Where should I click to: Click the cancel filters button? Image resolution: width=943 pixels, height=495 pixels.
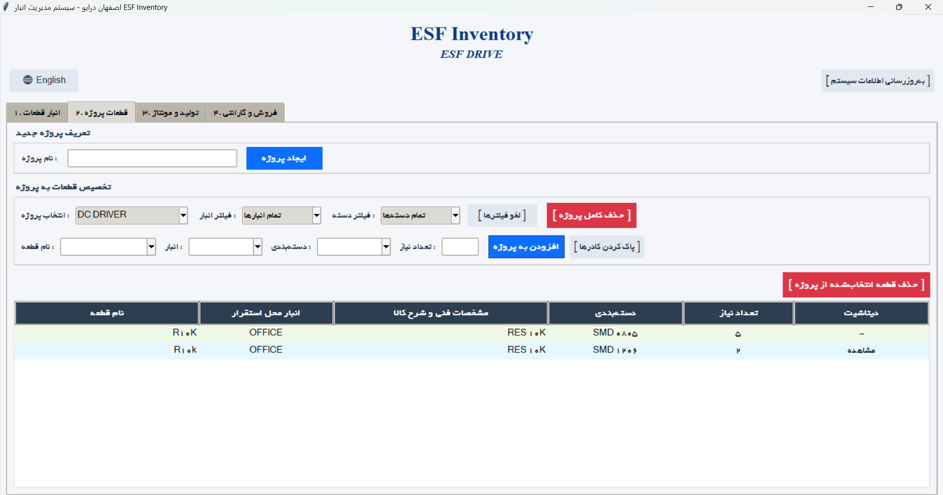(x=502, y=215)
